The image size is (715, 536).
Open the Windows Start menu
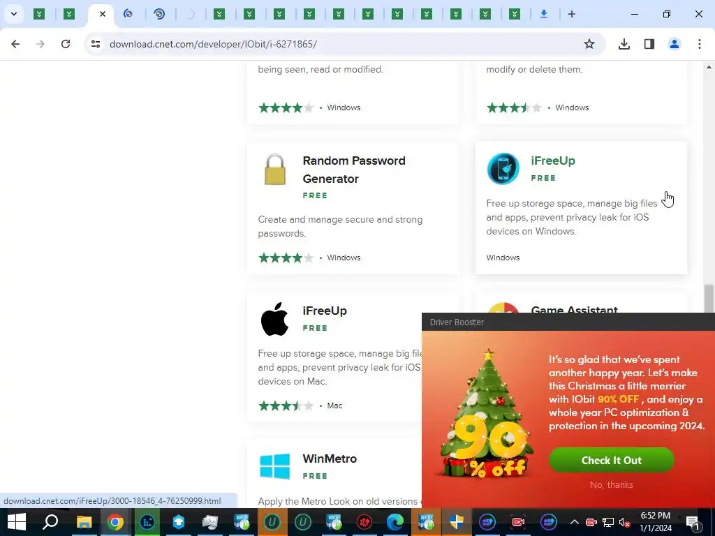coord(17,522)
